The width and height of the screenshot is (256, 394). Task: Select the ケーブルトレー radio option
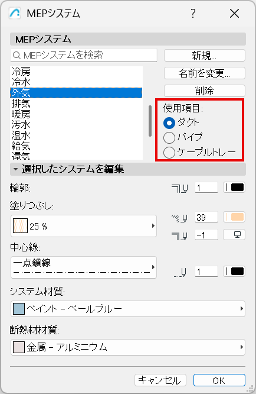pos(169,152)
